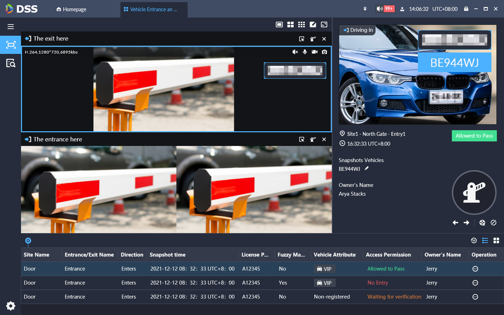The height and width of the screenshot is (315, 504).
Task: Open video playback reel icon
Action: (x=482, y=223)
